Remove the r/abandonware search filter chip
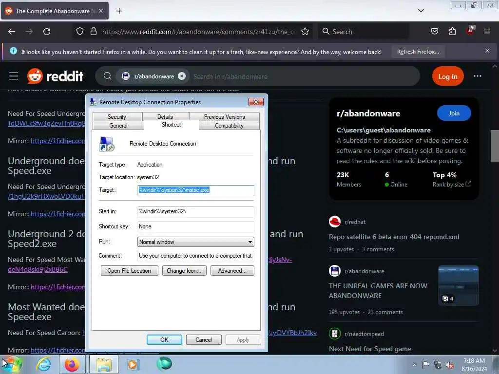This screenshot has height=374, width=499. pos(182,76)
